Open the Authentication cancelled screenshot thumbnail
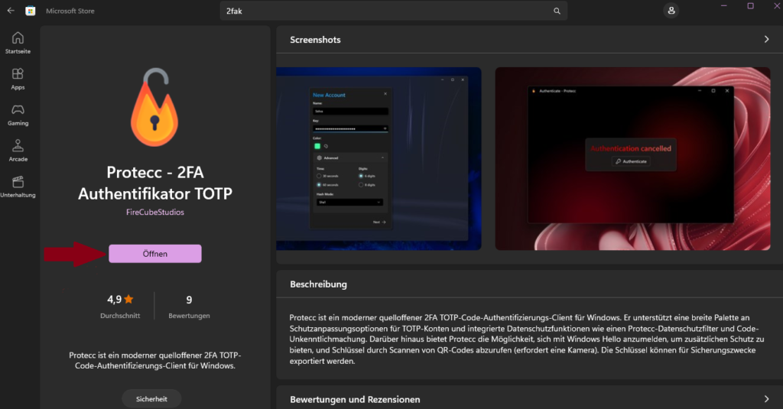This screenshot has height=409, width=783. click(632, 159)
